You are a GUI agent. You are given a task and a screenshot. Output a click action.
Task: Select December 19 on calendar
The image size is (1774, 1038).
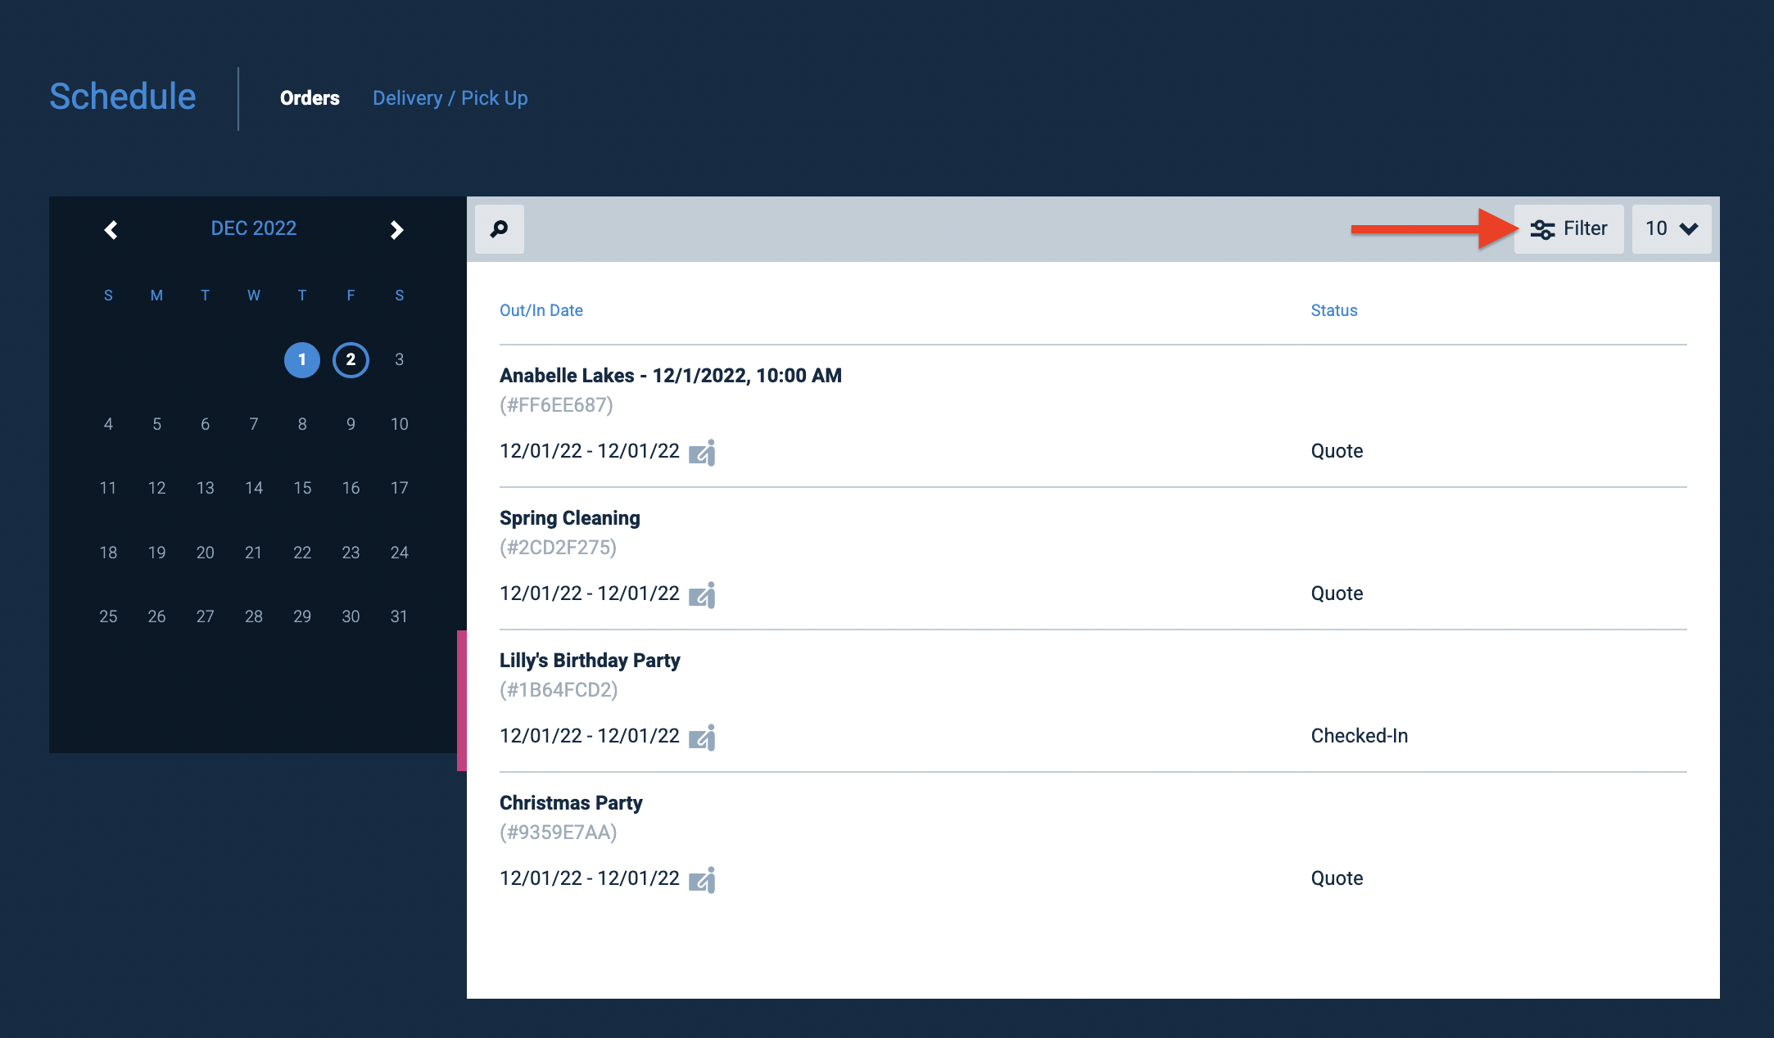156,553
